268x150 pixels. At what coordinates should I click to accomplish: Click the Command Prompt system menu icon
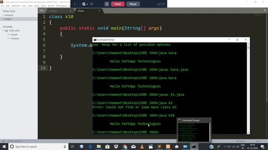(x=95, y=40)
